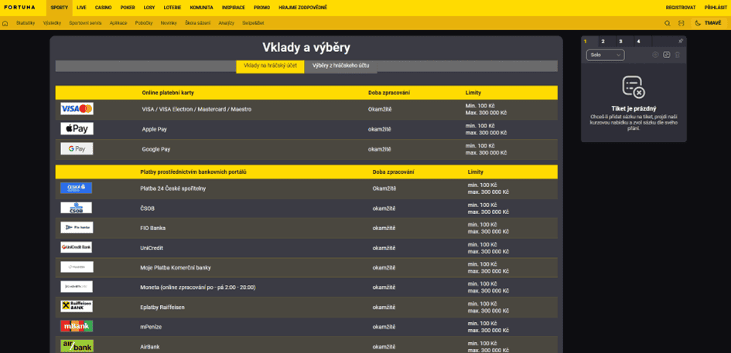Click the PŘIHLÁSIT login link
The width and height of the screenshot is (731, 353).
(x=716, y=8)
